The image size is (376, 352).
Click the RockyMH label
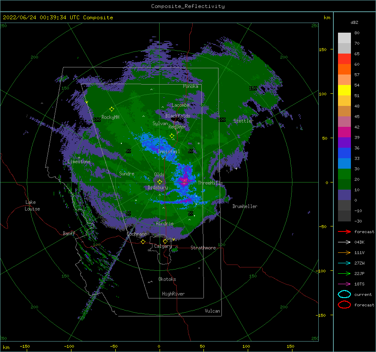110,117
